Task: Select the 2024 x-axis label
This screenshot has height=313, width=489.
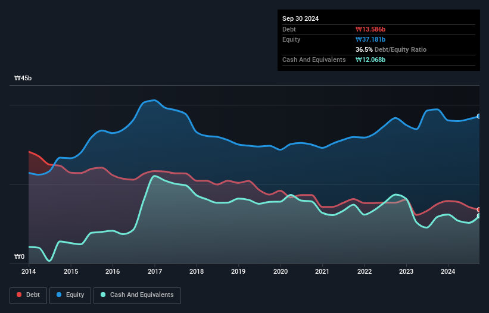Action: [448, 271]
